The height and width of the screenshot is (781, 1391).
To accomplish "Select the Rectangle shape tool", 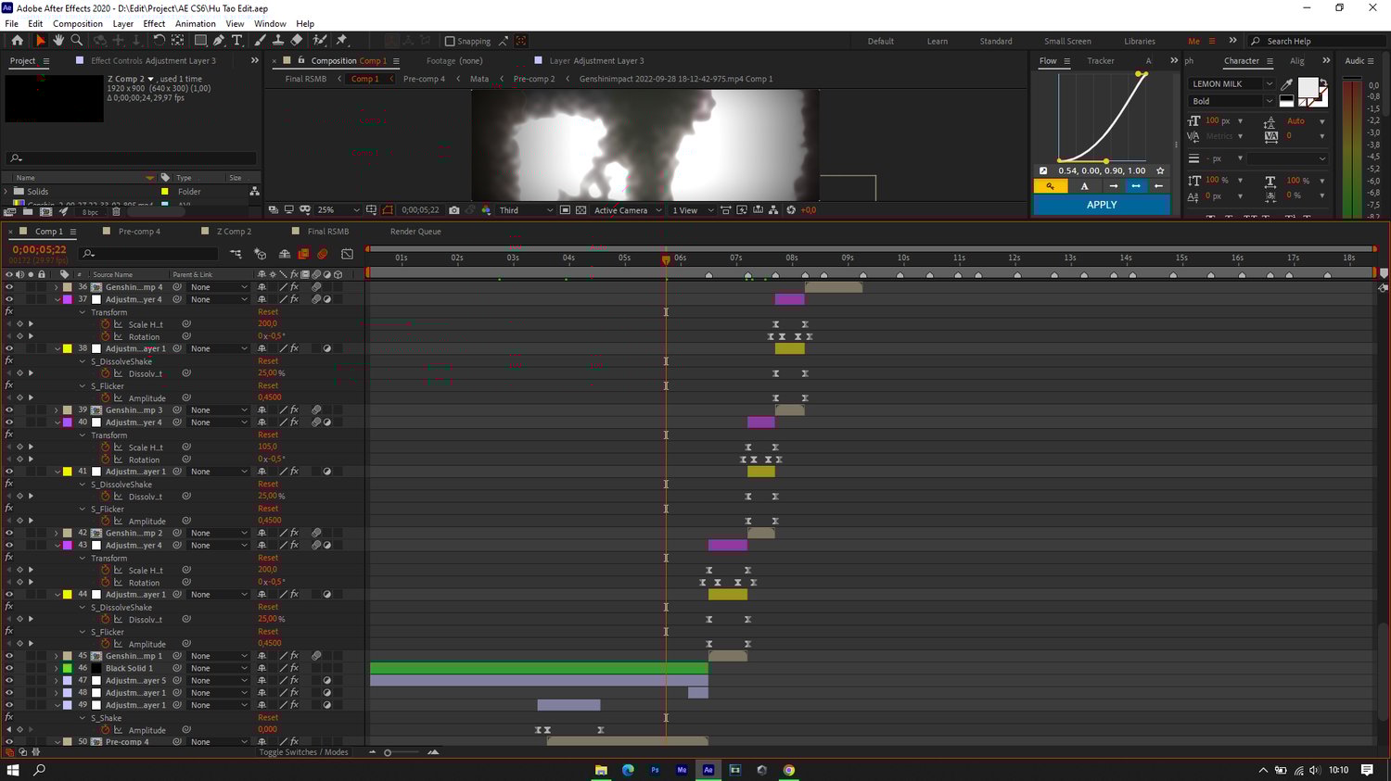I will click(199, 41).
